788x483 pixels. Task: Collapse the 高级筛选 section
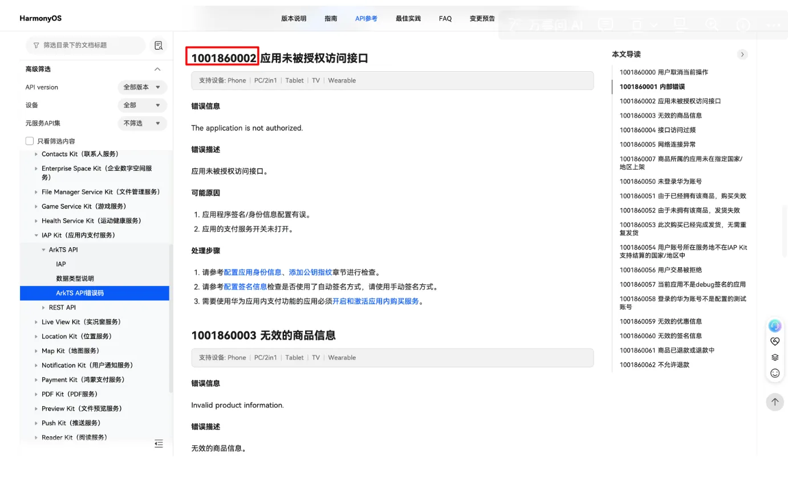(157, 69)
